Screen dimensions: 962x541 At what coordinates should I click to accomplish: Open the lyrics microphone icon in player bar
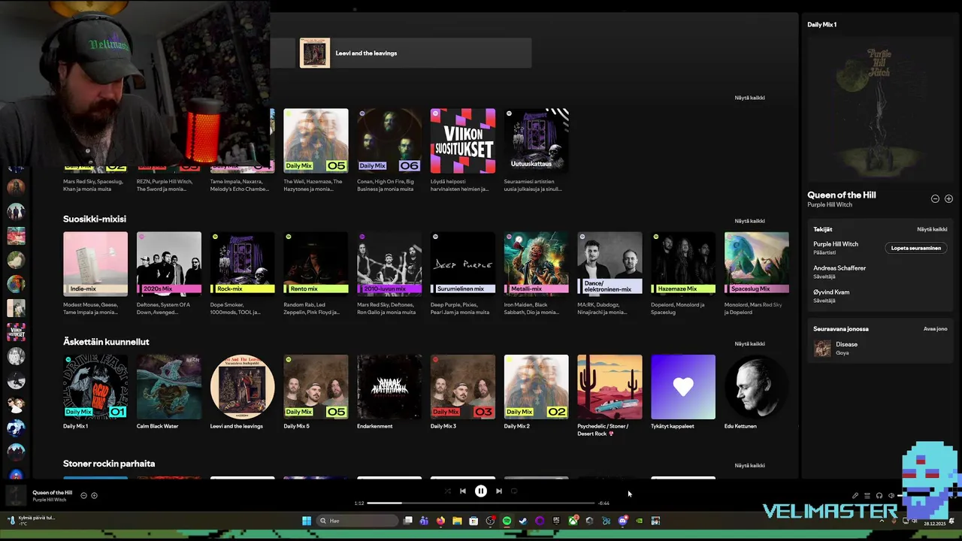(x=855, y=496)
